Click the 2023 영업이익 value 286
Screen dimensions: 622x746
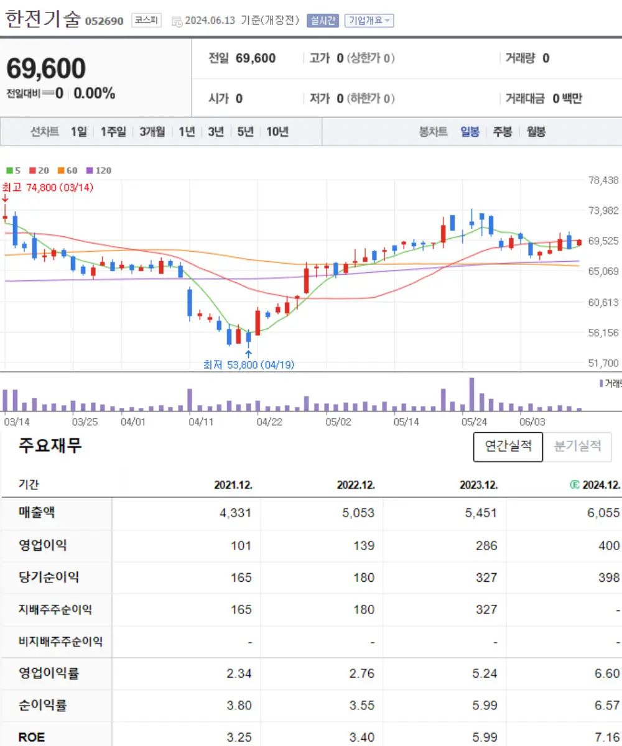[486, 545]
